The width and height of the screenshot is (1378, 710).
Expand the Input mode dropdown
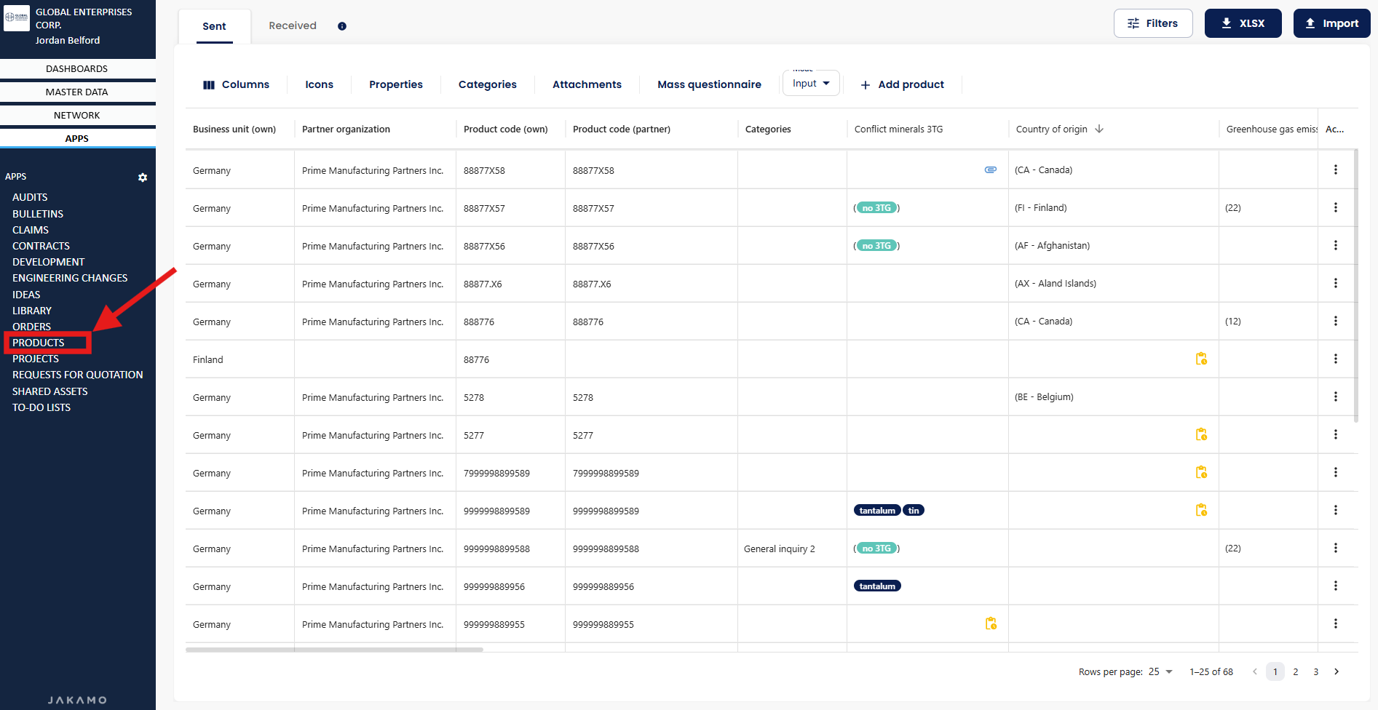point(811,84)
